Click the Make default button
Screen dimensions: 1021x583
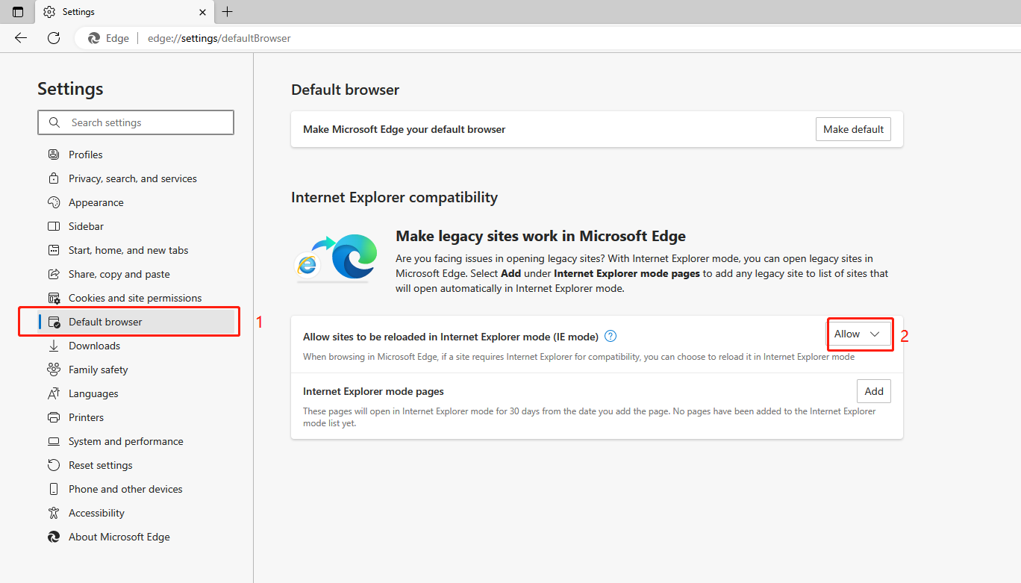click(853, 129)
